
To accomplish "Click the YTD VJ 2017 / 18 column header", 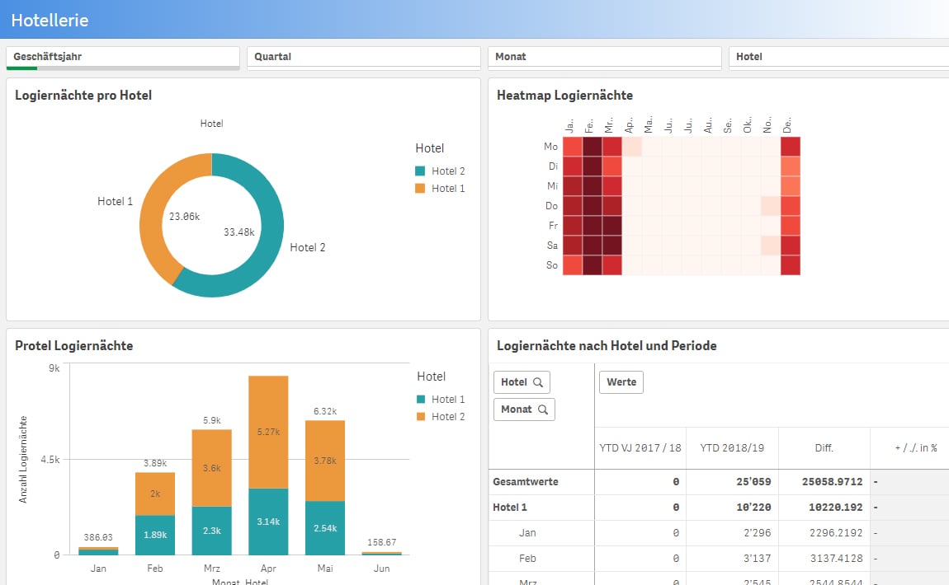I will [x=640, y=448].
